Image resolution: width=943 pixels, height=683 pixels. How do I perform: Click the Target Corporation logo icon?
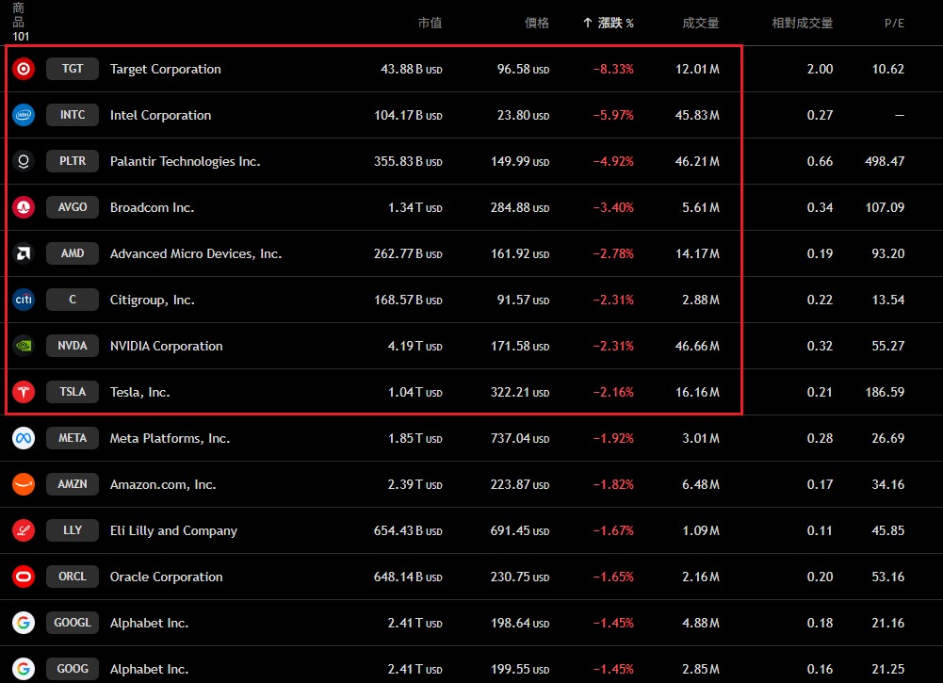pyautogui.click(x=24, y=69)
